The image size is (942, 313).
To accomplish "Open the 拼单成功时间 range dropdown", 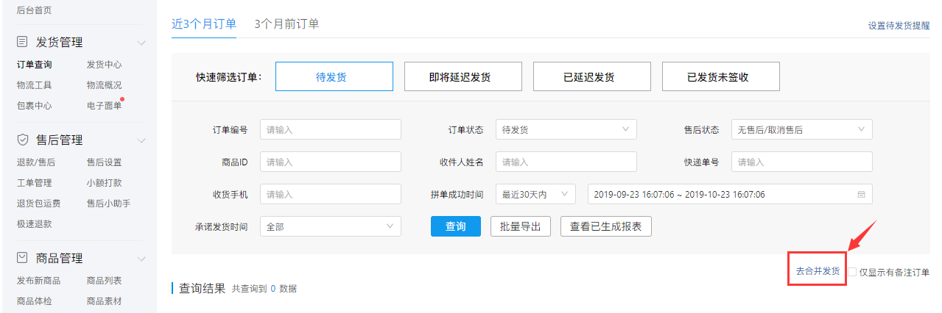I will pyautogui.click(x=535, y=194).
